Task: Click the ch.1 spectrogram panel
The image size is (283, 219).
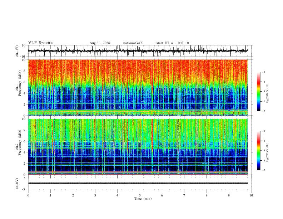Action: [x=138, y=87]
